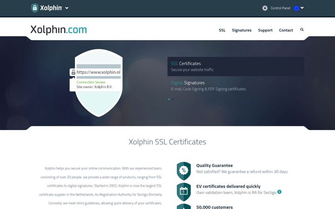Click 'Secure your website traffic' subtitle

click(192, 70)
